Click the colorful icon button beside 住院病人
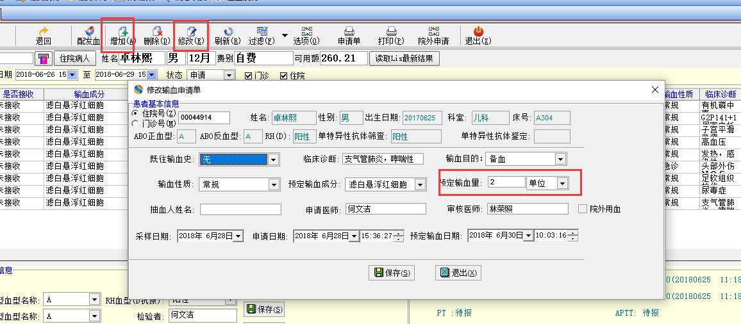This screenshot has height=324, width=741. click(44, 58)
